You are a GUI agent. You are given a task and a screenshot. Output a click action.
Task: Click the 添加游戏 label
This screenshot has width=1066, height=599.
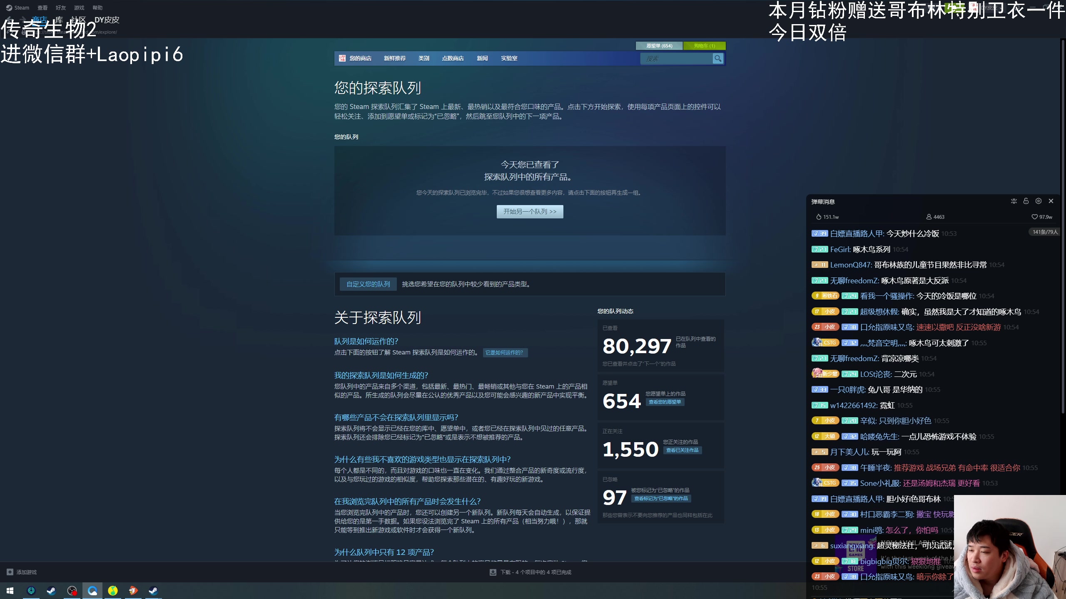tap(27, 572)
